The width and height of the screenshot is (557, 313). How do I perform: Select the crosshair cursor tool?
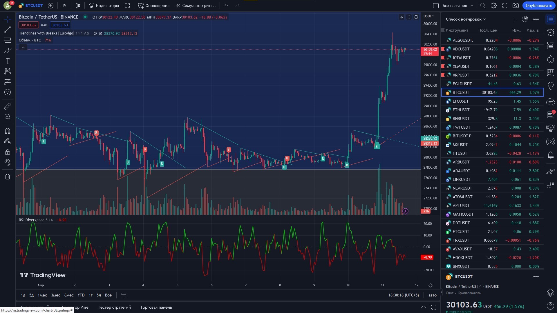point(7,19)
